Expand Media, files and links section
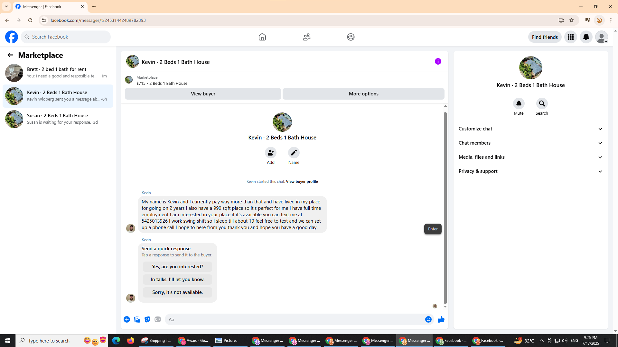This screenshot has width=618, height=347. click(531, 157)
